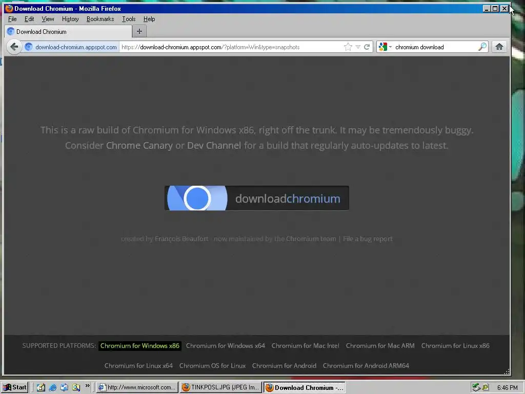Click the site identity icon in address bar
Screen dimensions: 525x394
pyautogui.click(x=29, y=47)
